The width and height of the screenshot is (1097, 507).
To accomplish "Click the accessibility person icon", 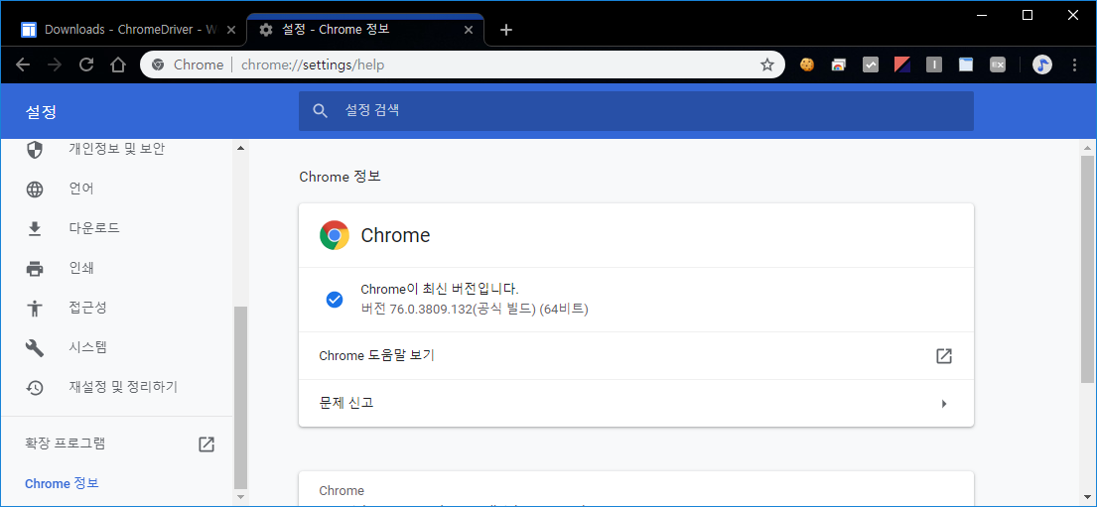I will (35, 308).
